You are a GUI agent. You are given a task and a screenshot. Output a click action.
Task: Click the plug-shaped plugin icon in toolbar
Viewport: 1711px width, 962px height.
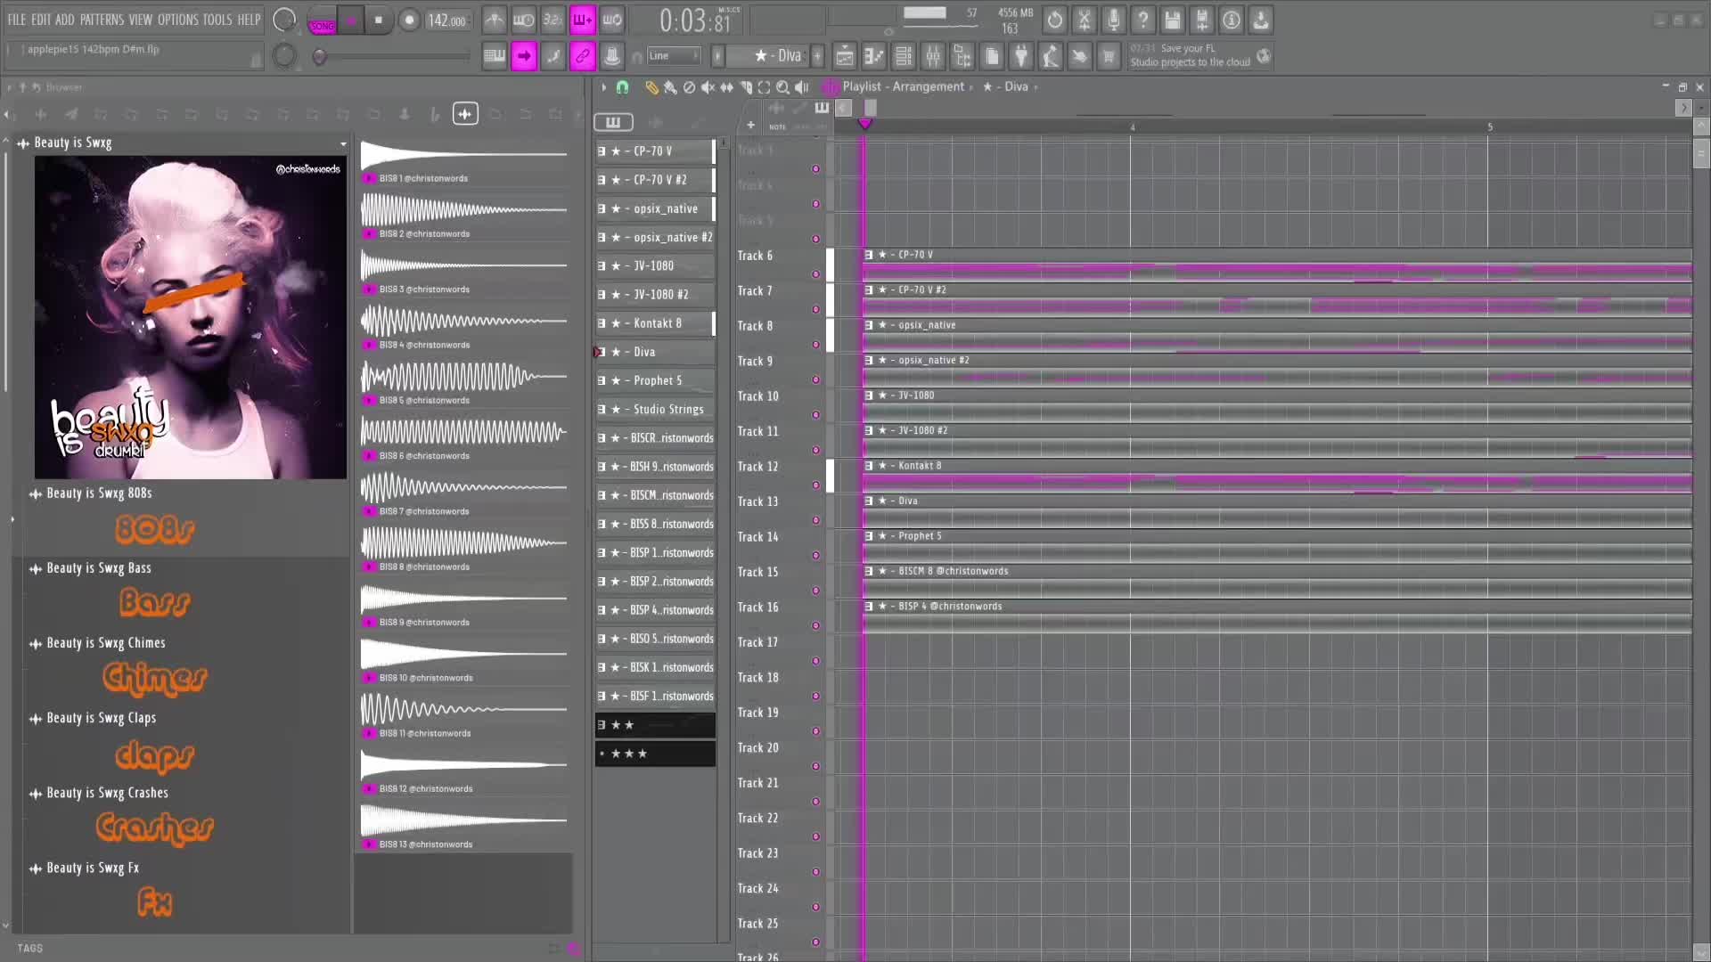(1021, 57)
